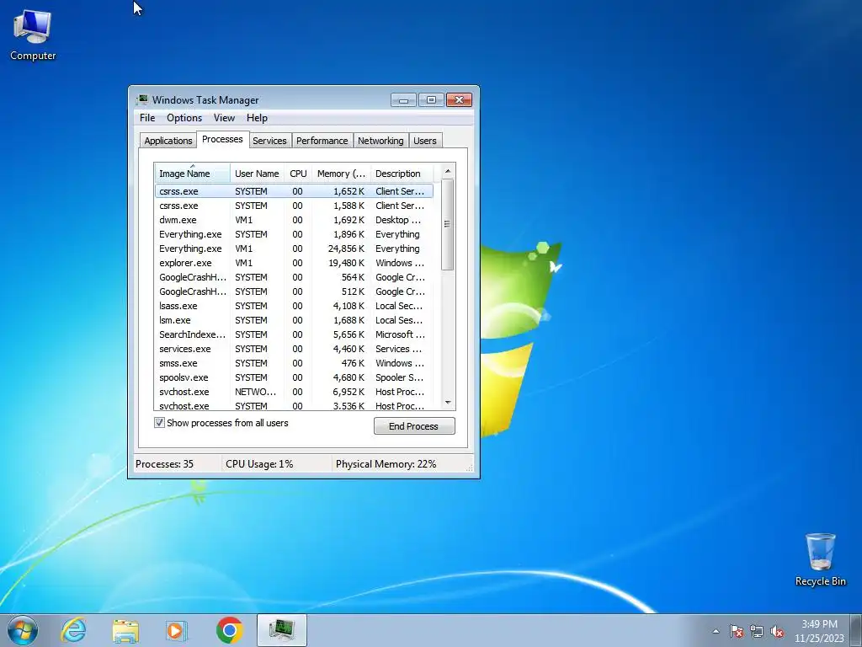Open the Help menu
862x647 pixels.
[257, 118]
